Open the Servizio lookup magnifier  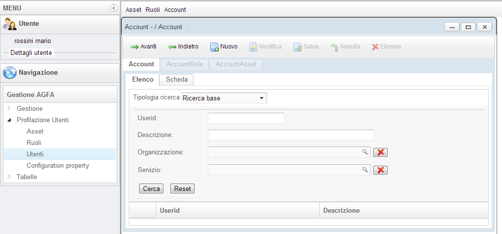pyautogui.click(x=365, y=170)
